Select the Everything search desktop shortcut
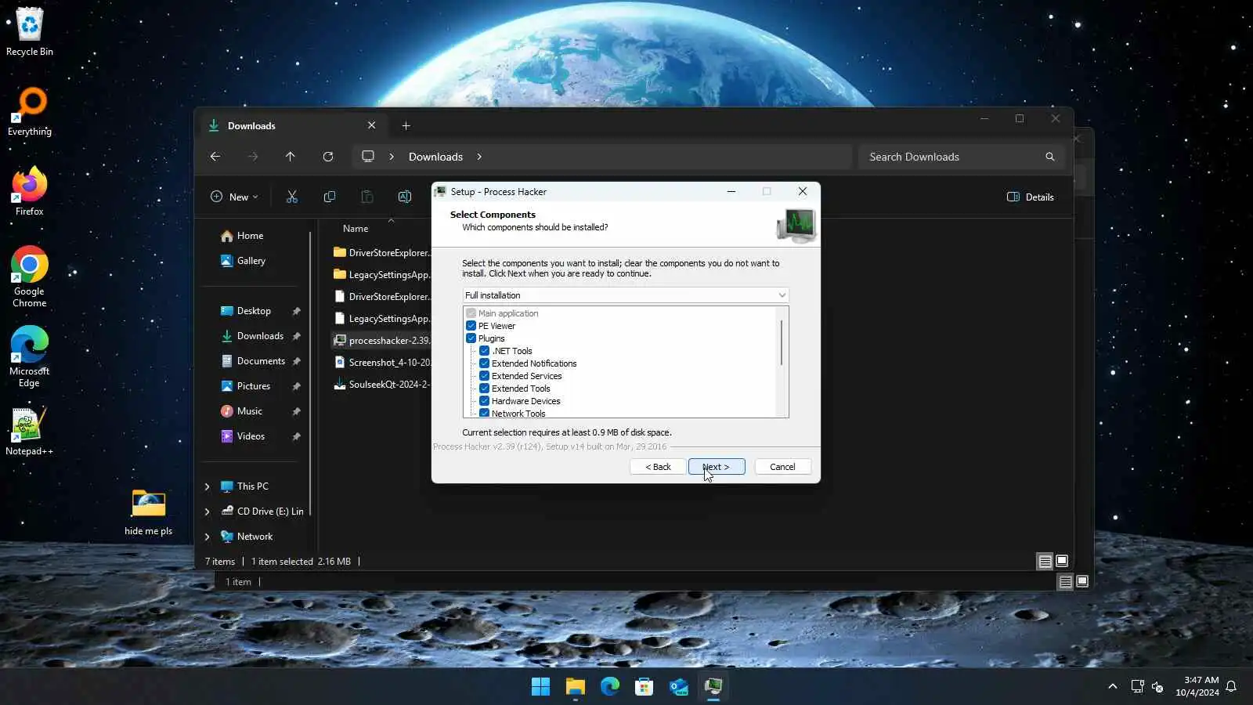This screenshot has width=1253, height=705. (30, 112)
